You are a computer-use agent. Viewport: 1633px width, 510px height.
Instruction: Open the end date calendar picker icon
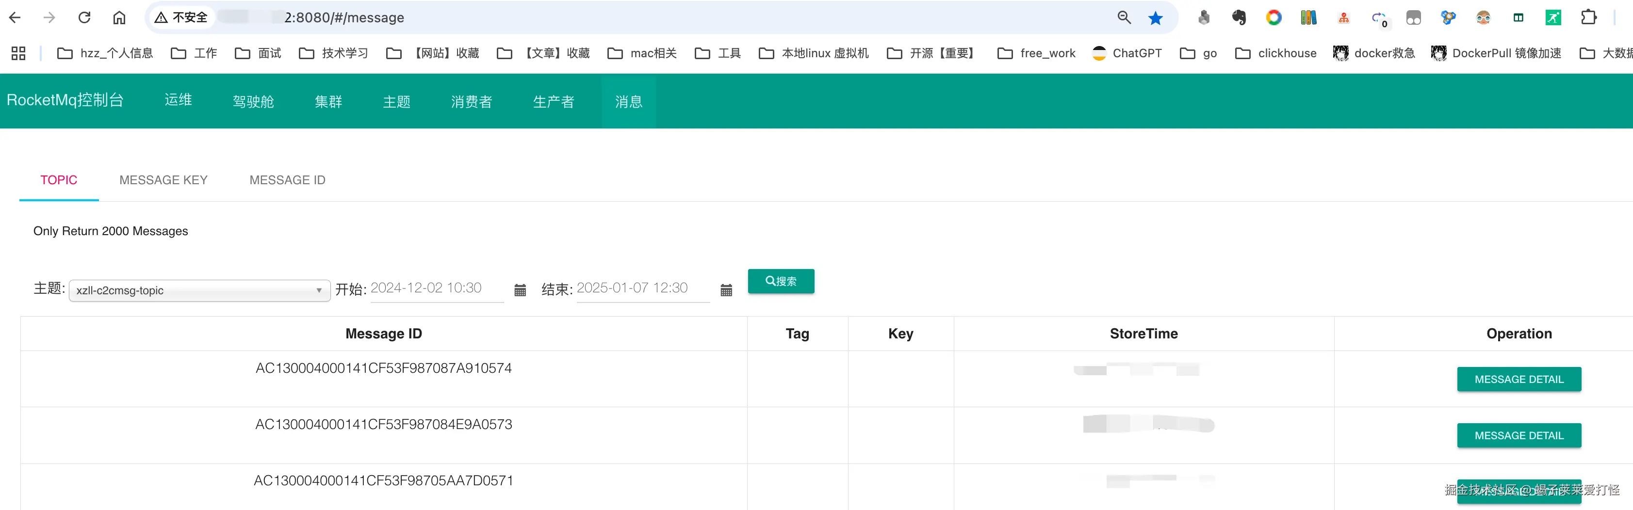[x=726, y=290]
